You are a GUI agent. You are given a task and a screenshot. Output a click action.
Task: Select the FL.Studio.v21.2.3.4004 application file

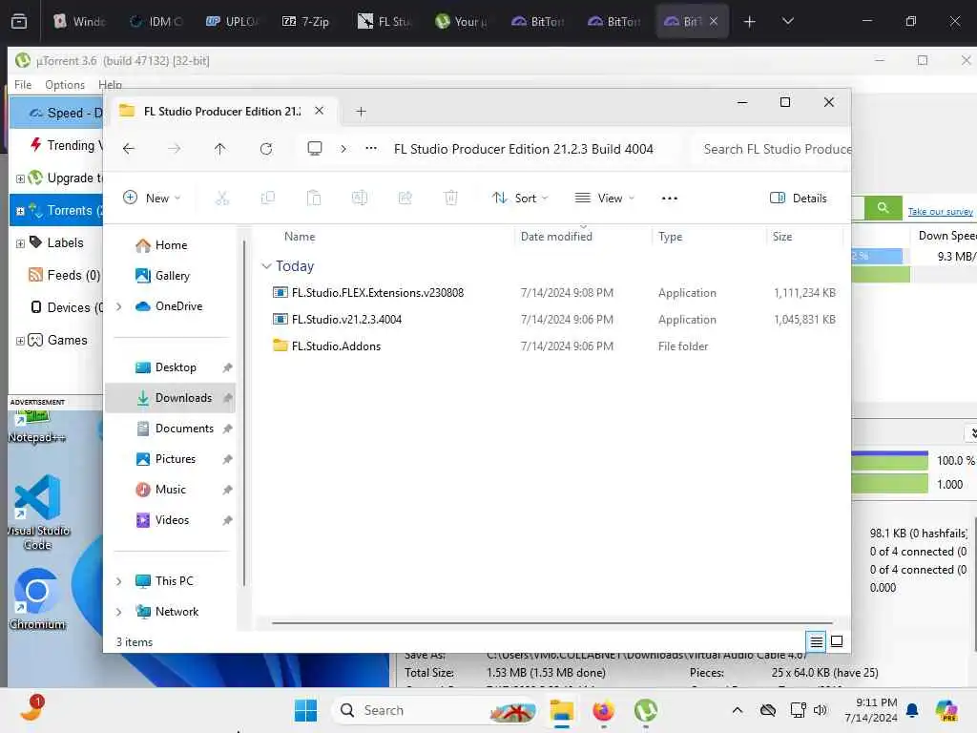[553, 319]
